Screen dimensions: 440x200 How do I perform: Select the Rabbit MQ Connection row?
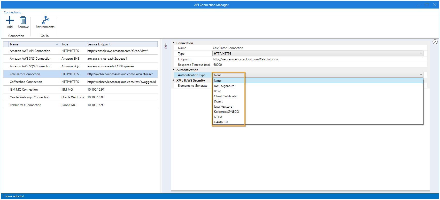[x=26, y=105]
